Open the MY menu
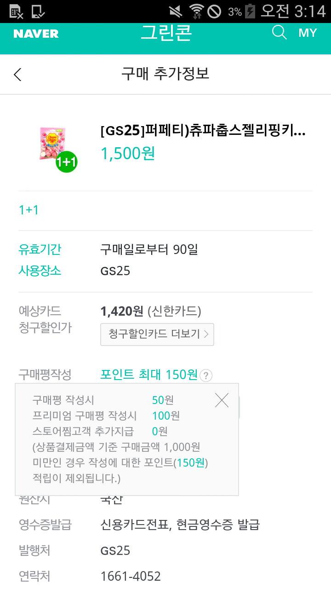 click(x=308, y=33)
